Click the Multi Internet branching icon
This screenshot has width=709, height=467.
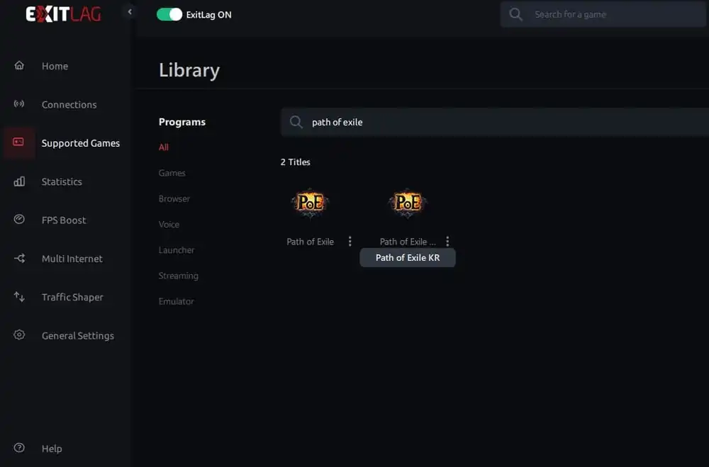pyautogui.click(x=19, y=258)
